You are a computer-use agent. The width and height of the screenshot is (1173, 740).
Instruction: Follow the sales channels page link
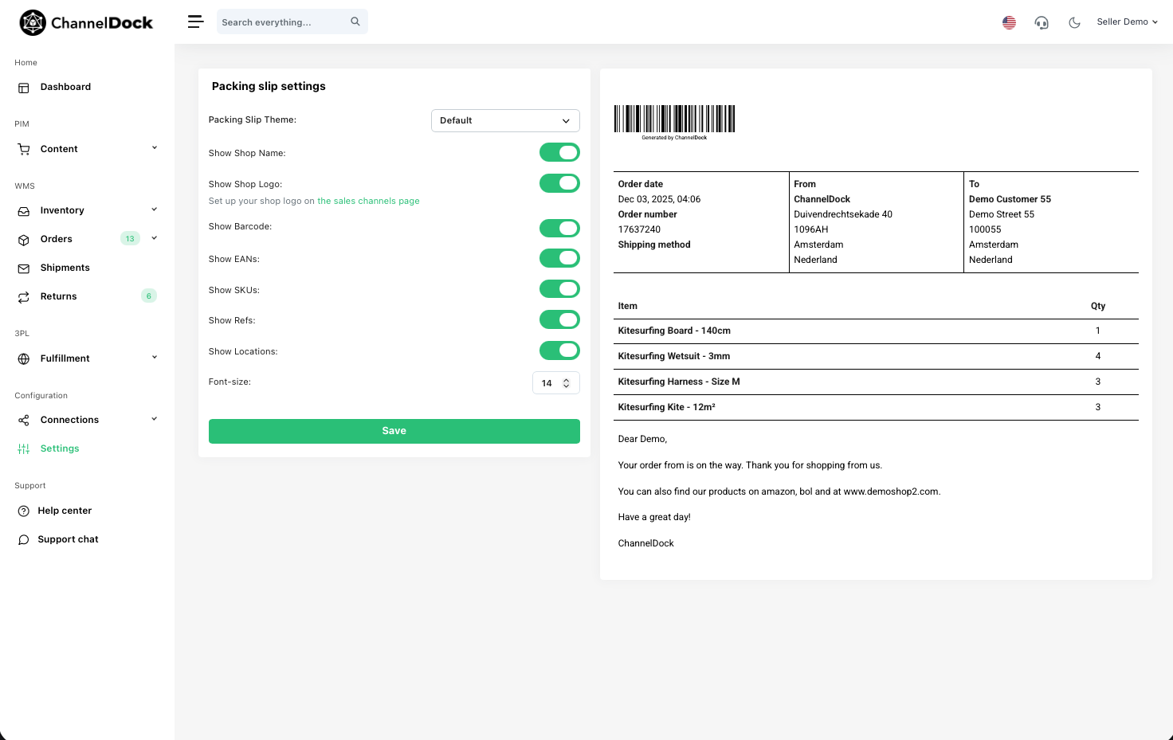tap(368, 201)
